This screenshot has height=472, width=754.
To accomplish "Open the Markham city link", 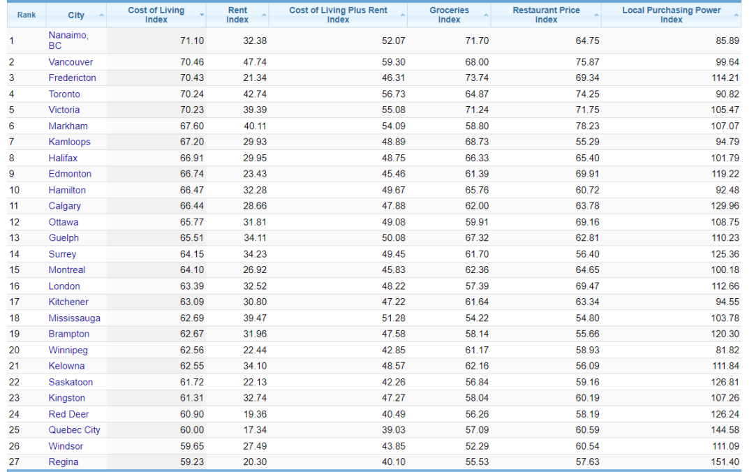I will (x=68, y=126).
